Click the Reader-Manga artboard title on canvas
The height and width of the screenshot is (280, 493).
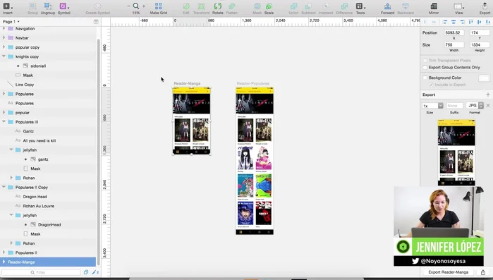click(187, 83)
